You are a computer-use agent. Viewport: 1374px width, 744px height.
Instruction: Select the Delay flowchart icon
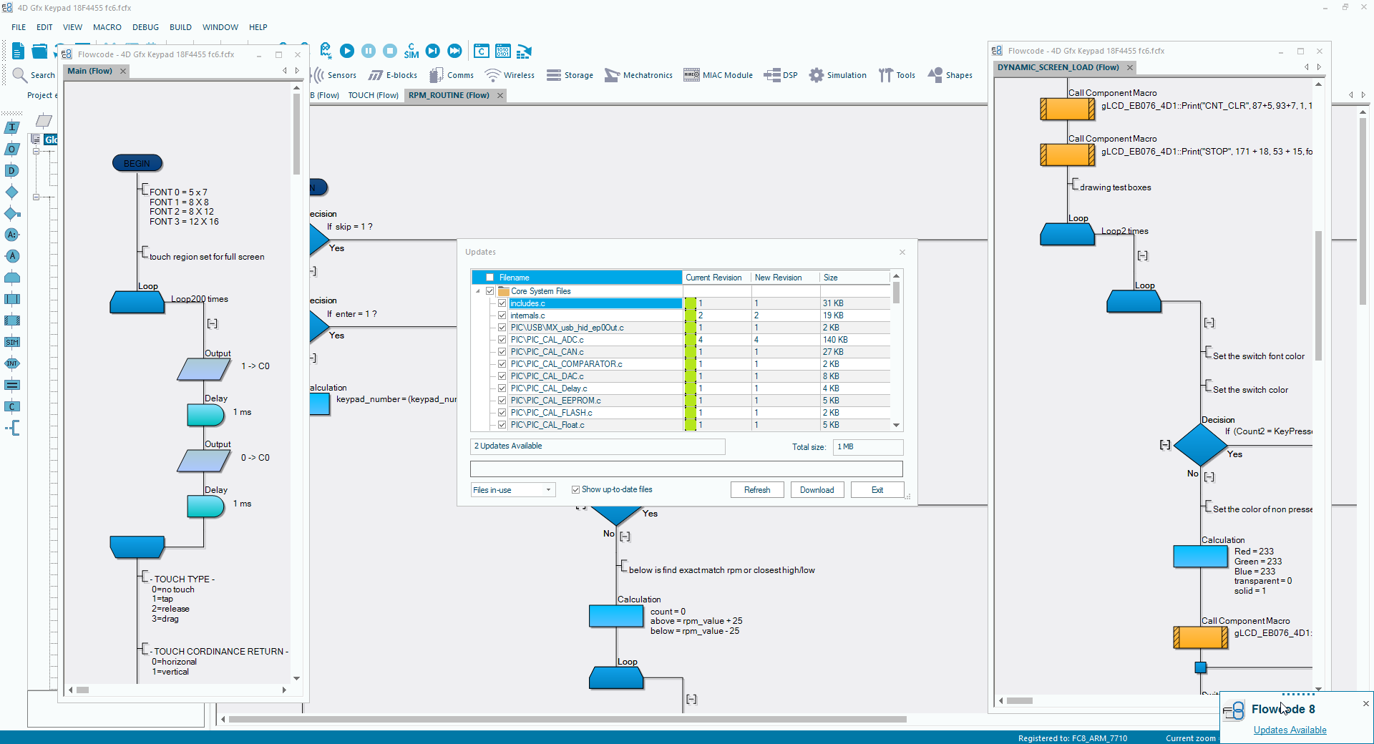(12, 170)
